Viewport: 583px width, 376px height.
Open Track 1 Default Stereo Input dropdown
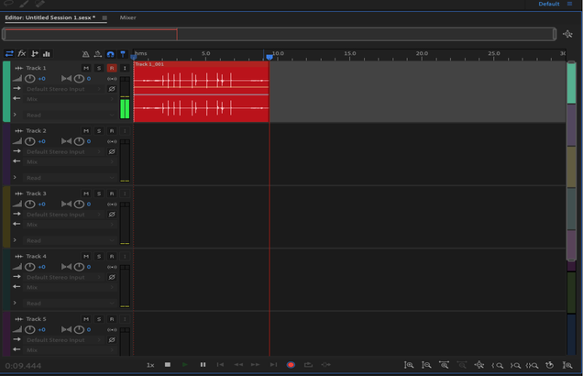click(63, 89)
